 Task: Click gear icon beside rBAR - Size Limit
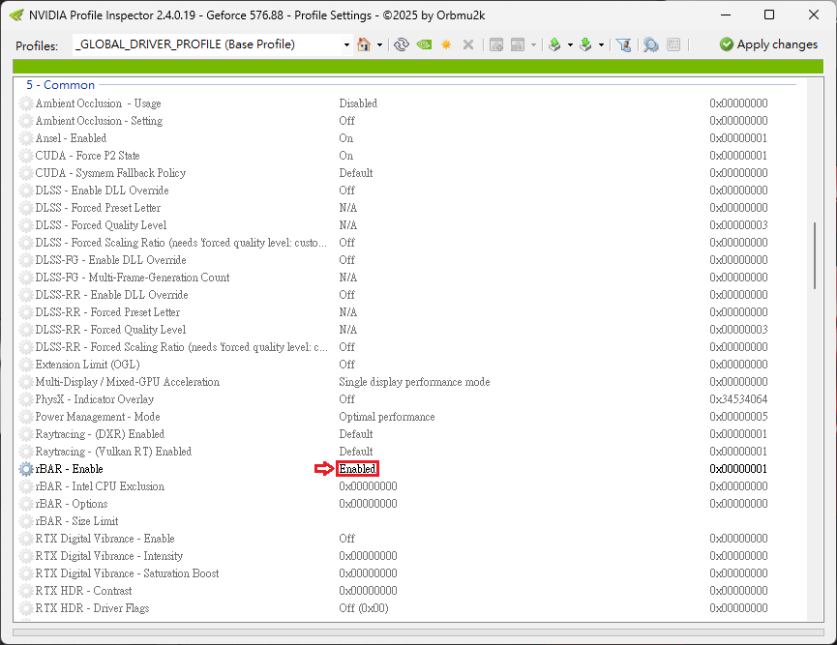[26, 521]
